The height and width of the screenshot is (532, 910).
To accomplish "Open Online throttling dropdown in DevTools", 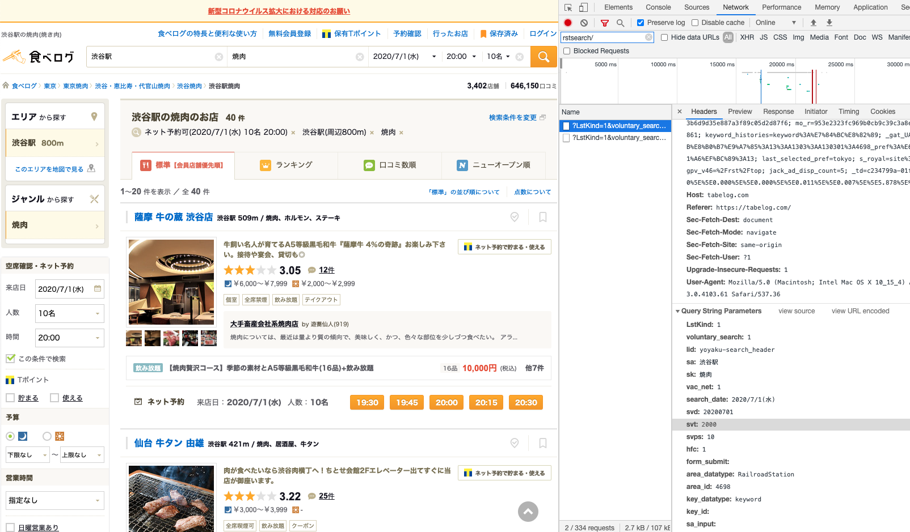I will [776, 23].
